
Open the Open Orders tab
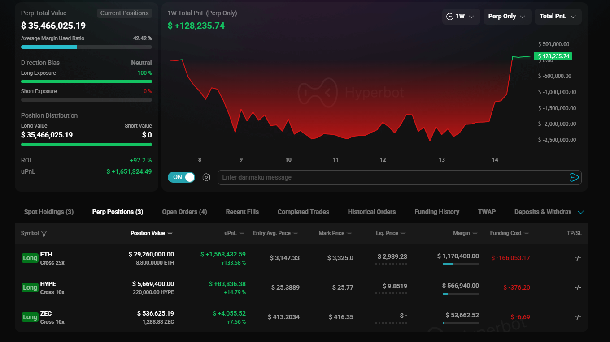(x=184, y=212)
